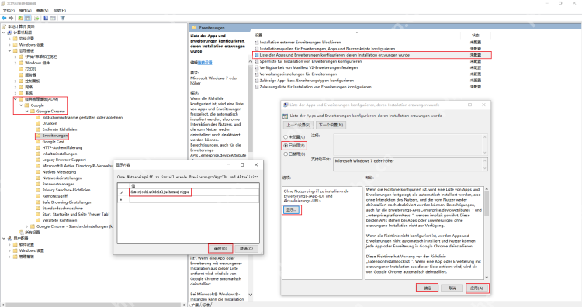Image resolution: width=582 pixels, height=307 pixels.
Task: Toggle the action pane toolbar icon
Action: coord(54,18)
